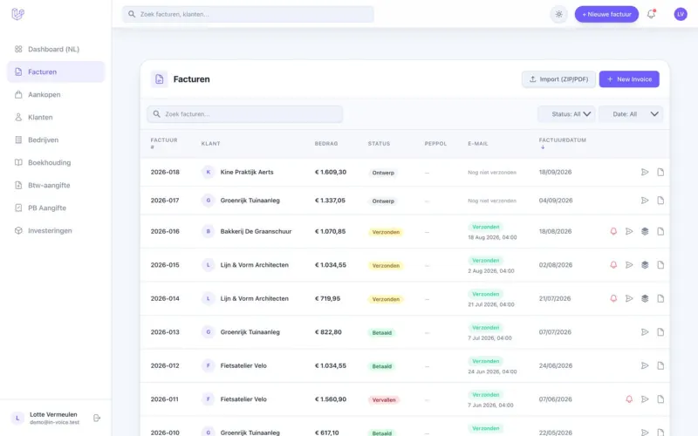
Task: Open Klanten in the sidebar
Action: pos(56,117)
